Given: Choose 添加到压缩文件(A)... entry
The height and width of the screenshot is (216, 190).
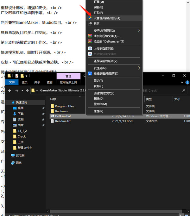Looking at the screenshot, I should coord(114,36).
